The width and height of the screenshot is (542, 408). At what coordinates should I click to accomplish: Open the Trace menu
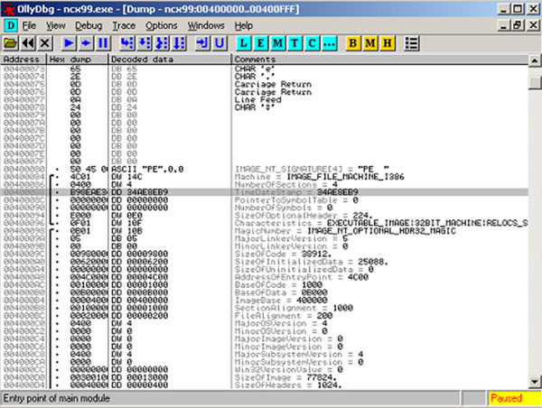[x=124, y=25]
